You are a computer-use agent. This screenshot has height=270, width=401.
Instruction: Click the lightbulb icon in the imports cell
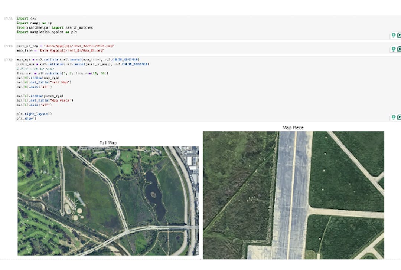[x=394, y=36]
